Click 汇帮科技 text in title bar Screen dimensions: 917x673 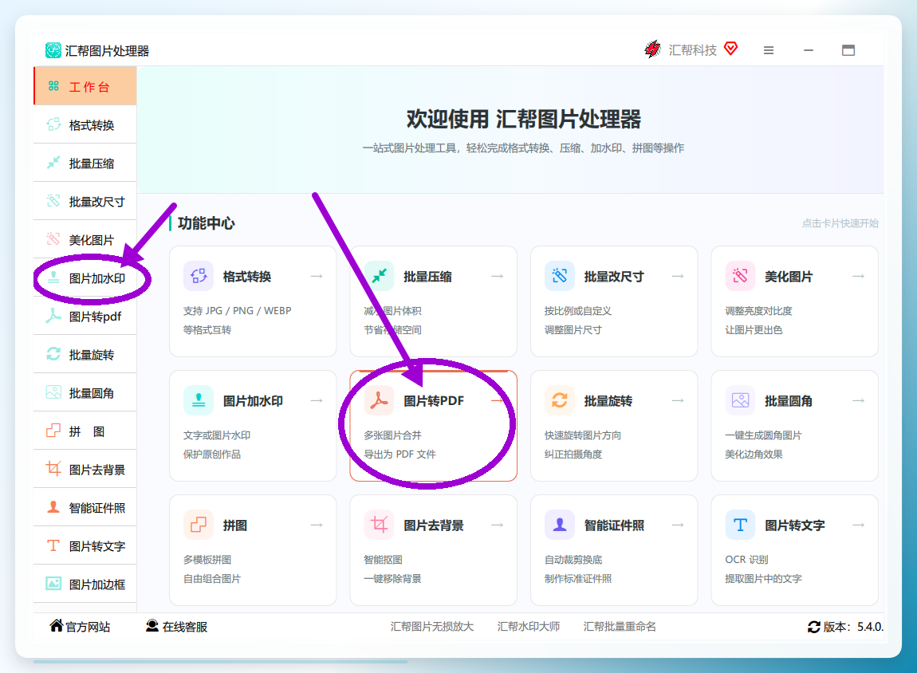(x=692, y=50)
